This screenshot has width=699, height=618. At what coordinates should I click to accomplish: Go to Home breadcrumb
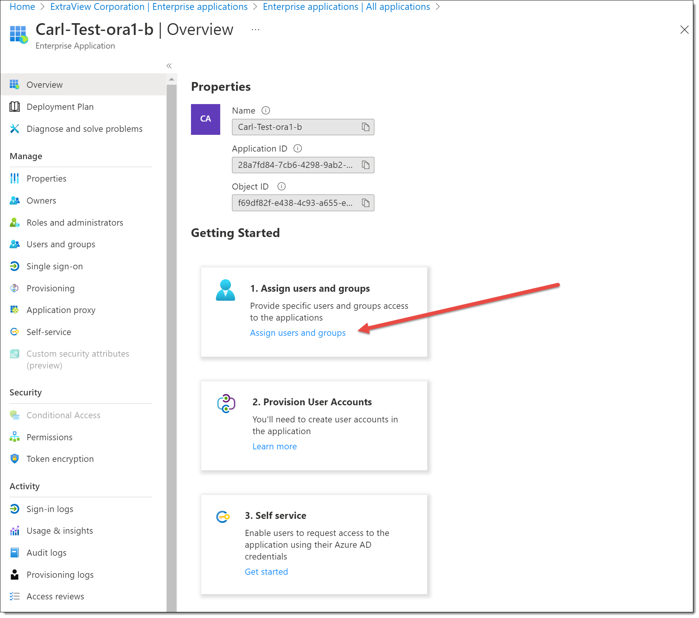[22, 6]
